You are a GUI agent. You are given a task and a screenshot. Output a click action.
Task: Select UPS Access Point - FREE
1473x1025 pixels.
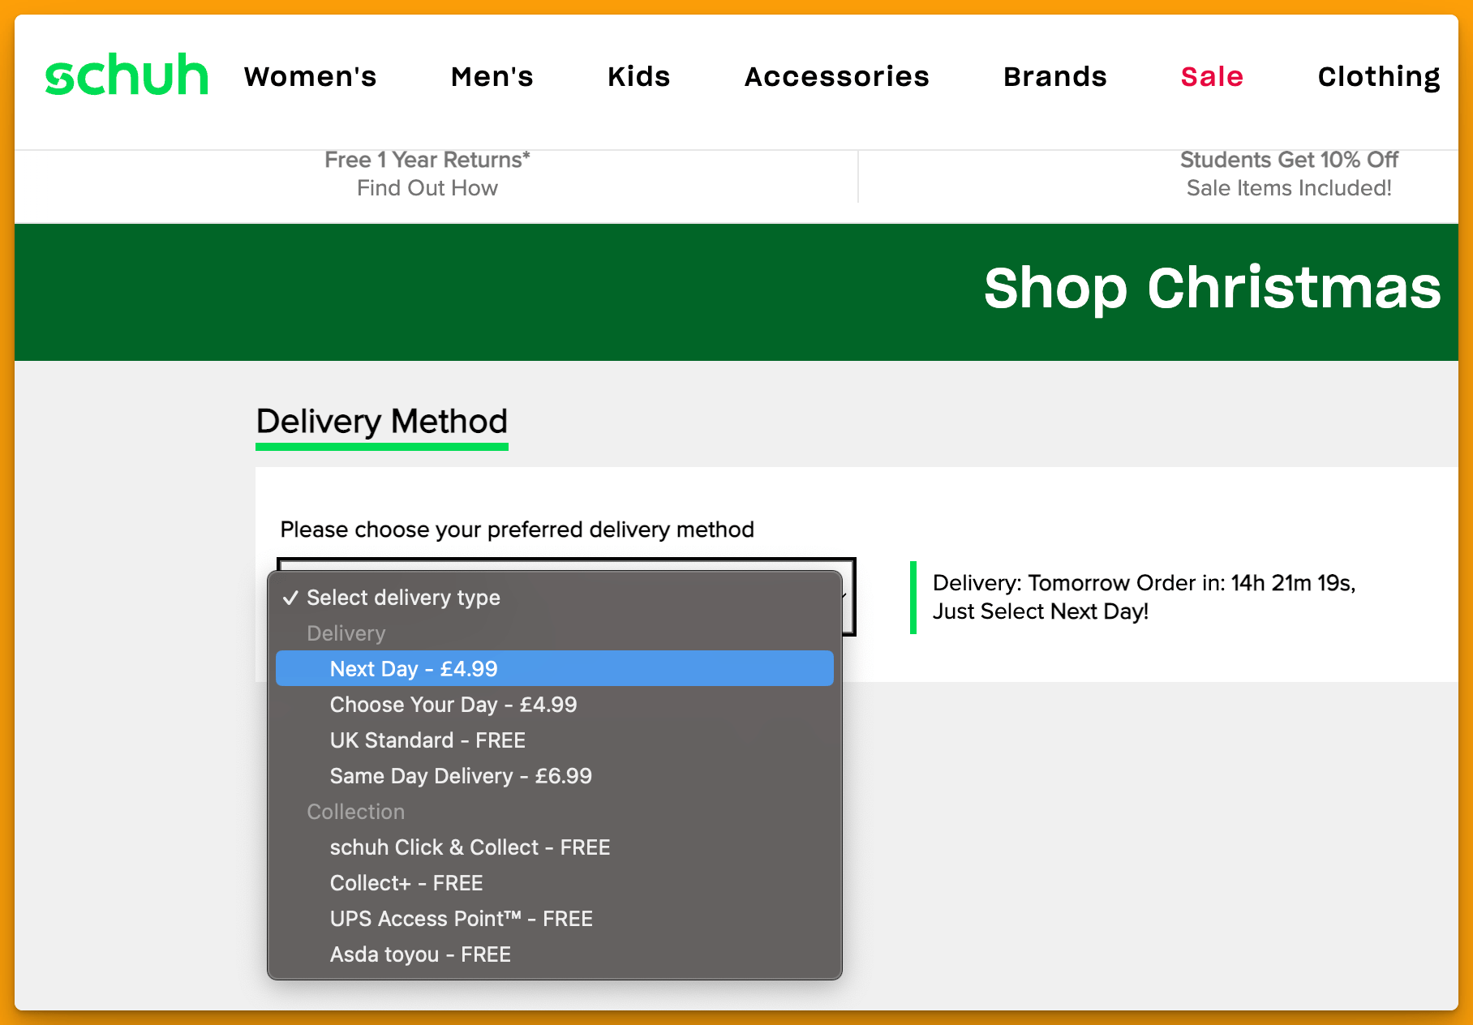point(555,919)
